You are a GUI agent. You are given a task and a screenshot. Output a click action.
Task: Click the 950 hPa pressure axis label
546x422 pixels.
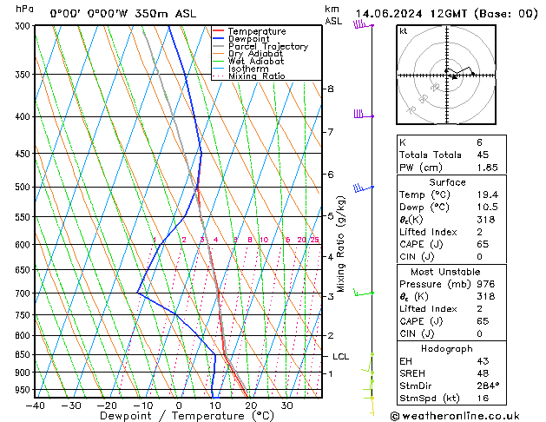(x=24, y=389)
